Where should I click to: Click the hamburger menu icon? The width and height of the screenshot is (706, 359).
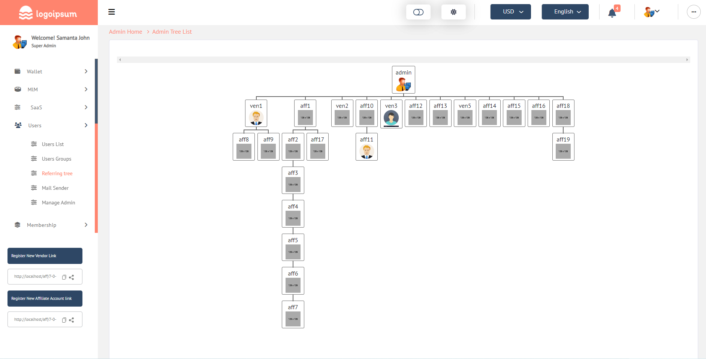point(111,12)
